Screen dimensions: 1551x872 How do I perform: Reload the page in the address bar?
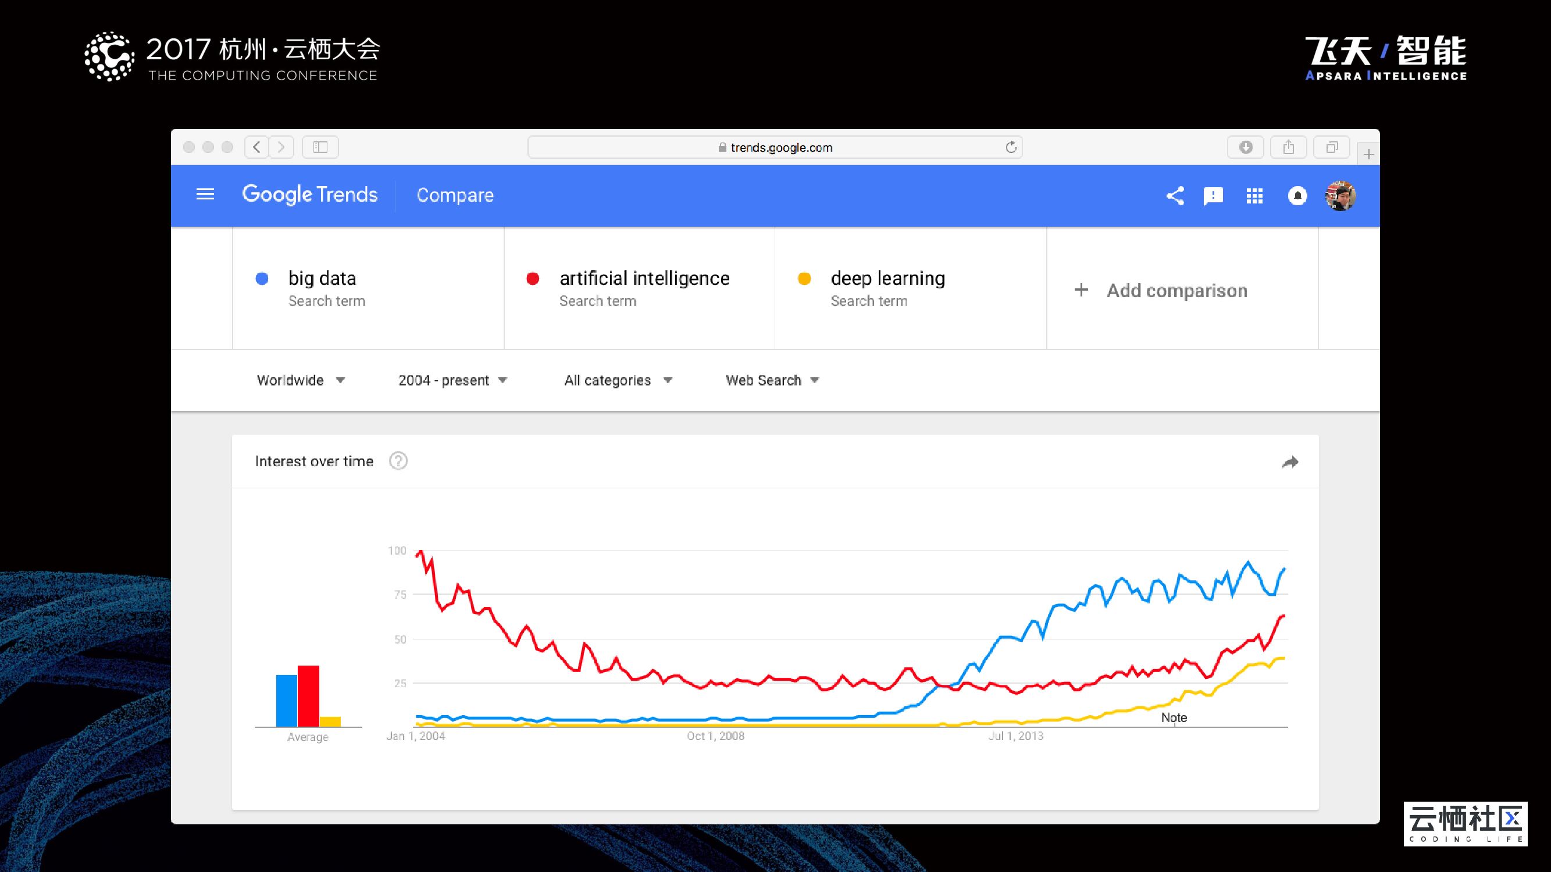click(1010, 148)
